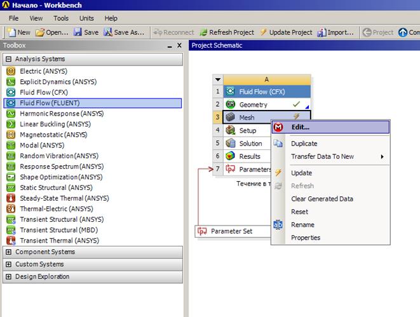Screen dimensions: 420x317
Task: Select Fluid Flow (FLUENT) in the Toolbox
Action: click(50, 102)
